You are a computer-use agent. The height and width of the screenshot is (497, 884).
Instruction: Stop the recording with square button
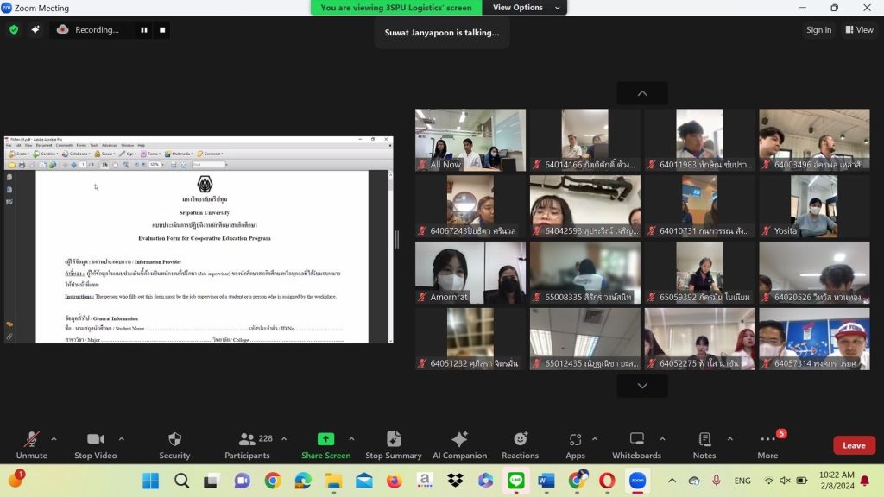click(162, 30)
